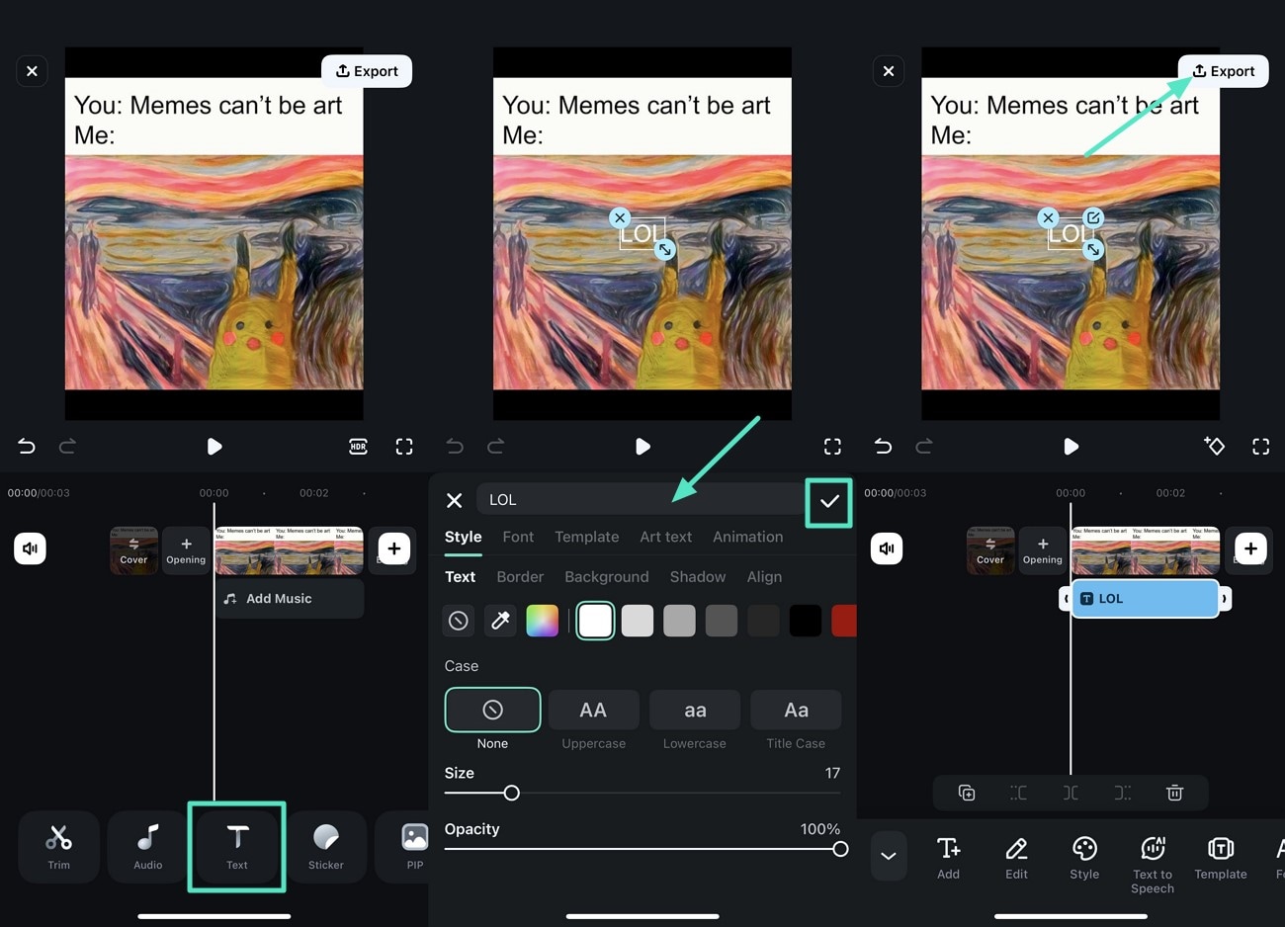Delete clip with trash icon
Viewport: 1285px width, 927px height.
[1174, 793]
